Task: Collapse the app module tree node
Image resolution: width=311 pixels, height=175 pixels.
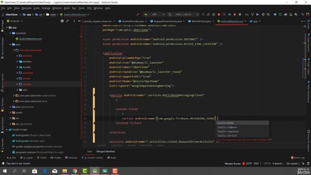Action: [x=7, y=28]
